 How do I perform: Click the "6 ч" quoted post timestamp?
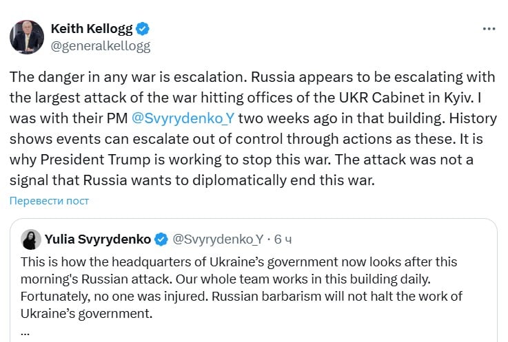pos(283,239)
